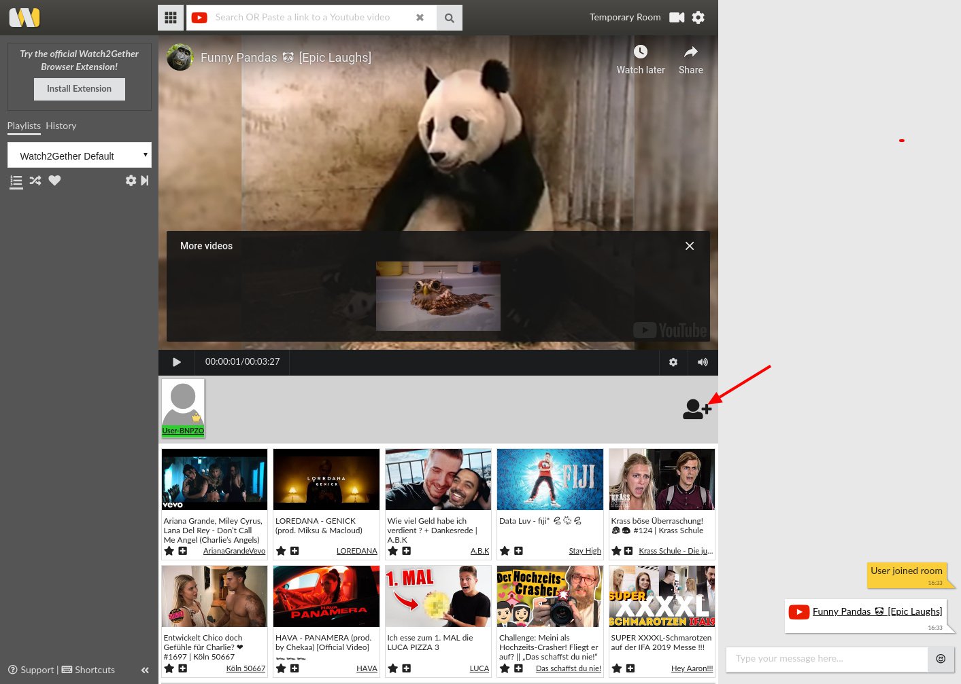961x684 pixels.
Task: Open the apps grid beside the search bar
Action: click(170, 17)
